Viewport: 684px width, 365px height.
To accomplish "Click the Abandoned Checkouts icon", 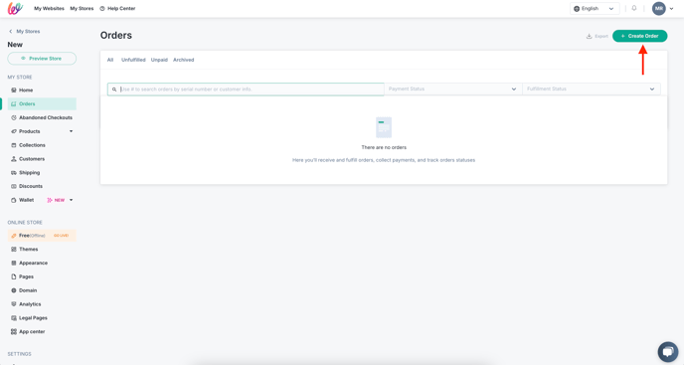I will 14,117.
